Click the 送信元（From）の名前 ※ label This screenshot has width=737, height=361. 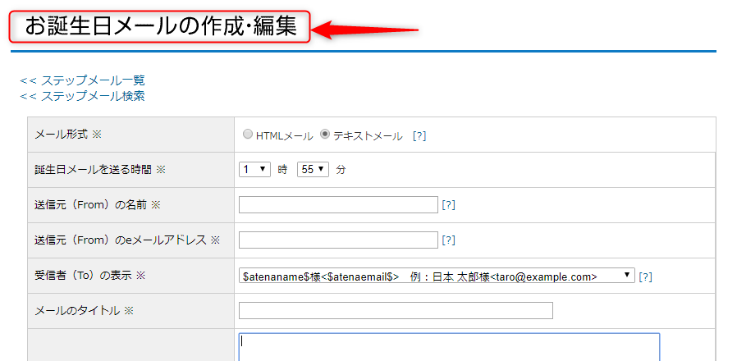(98, 205)
